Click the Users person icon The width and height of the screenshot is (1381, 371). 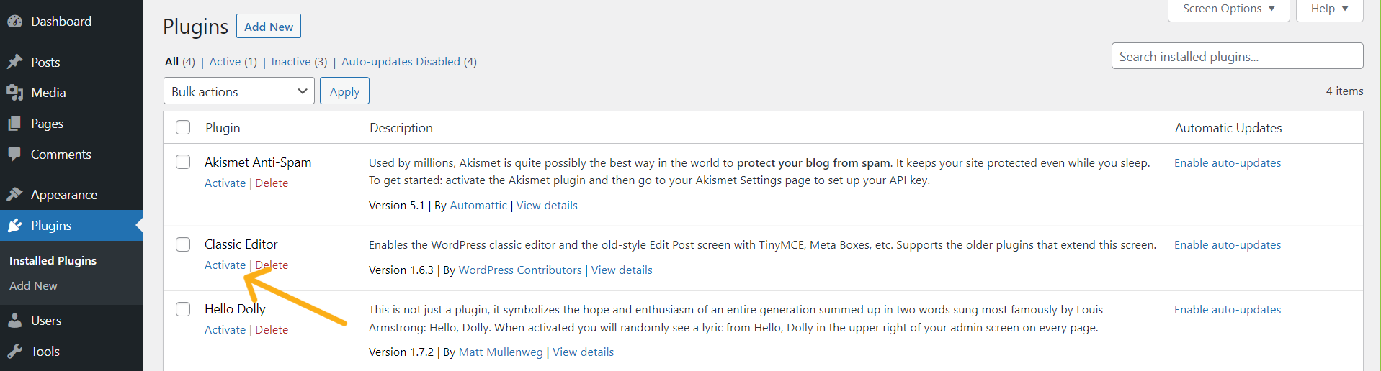pyautogui.click(x=14, y=321)
